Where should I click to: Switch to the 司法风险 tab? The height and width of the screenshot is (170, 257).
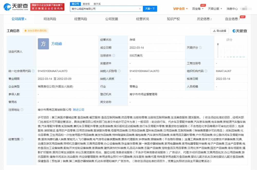pos(50,19)
